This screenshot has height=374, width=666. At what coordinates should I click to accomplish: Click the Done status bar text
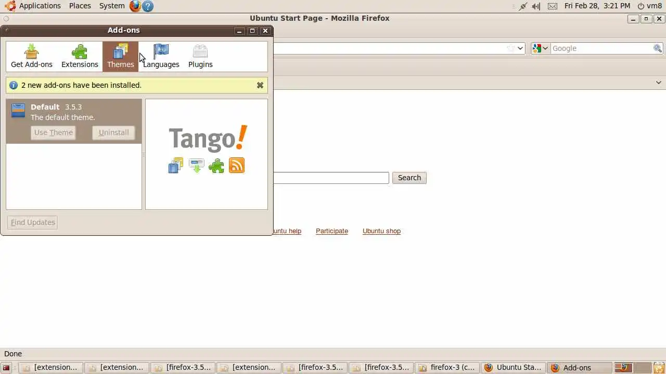(x=13, y=354)
